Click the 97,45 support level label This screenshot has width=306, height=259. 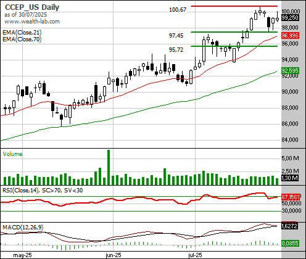pos(176,36)
